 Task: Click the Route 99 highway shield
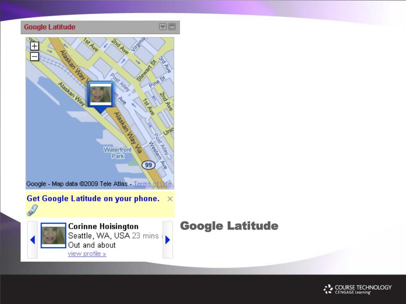coord(148,165)
